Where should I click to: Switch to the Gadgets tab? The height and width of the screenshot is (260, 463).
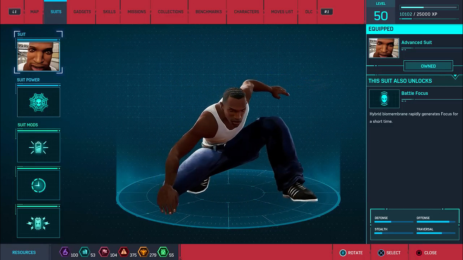pos(82,12)
